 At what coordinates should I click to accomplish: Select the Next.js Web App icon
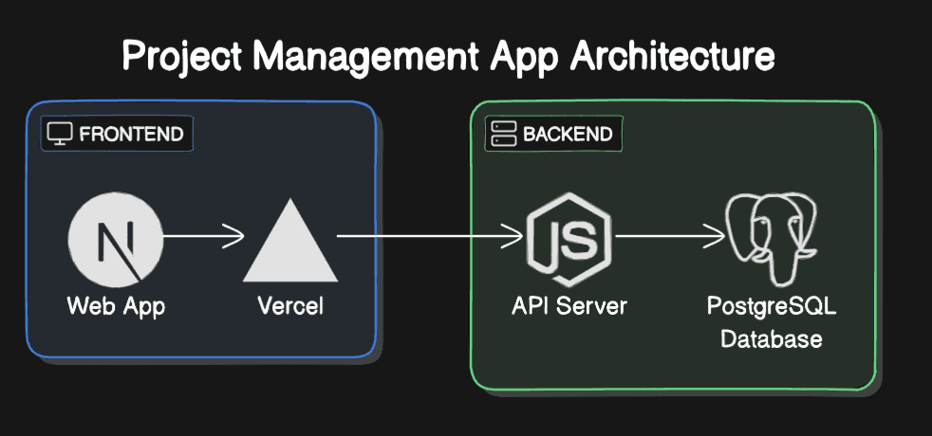(x=115, y=240)
